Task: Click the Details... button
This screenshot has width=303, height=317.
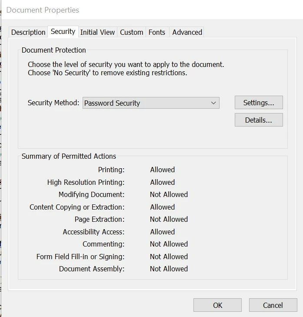Action: tap(259, 120)
